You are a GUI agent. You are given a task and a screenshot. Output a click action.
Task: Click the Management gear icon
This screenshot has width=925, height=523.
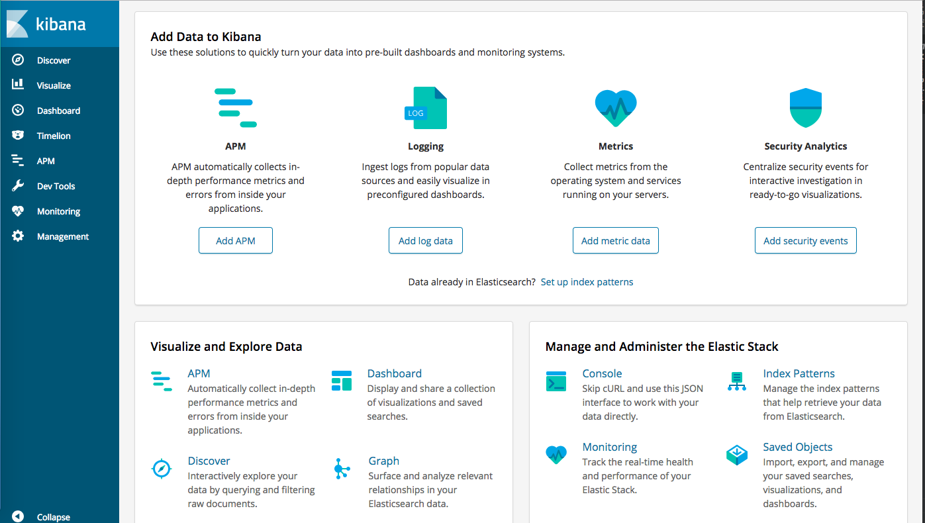point(18,236)
